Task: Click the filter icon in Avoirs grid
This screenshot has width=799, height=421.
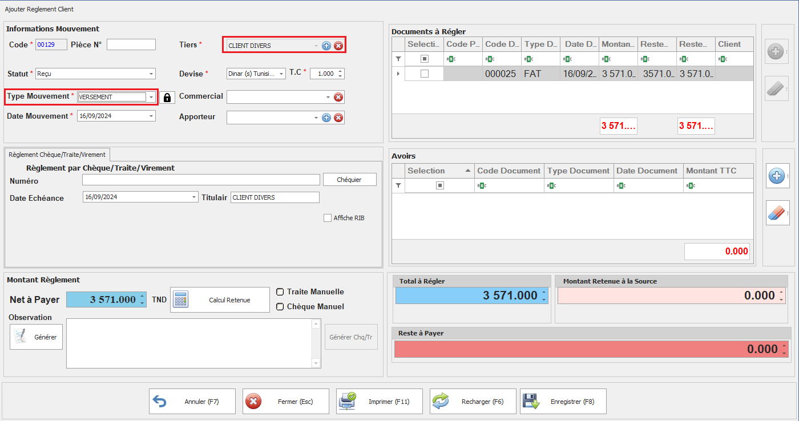Action: pyautogui.click(x=398, y=185)
